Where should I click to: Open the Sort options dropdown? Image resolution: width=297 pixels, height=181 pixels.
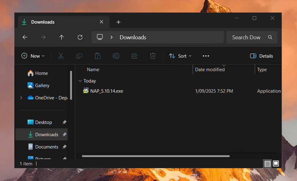click(x=180, y=56)
